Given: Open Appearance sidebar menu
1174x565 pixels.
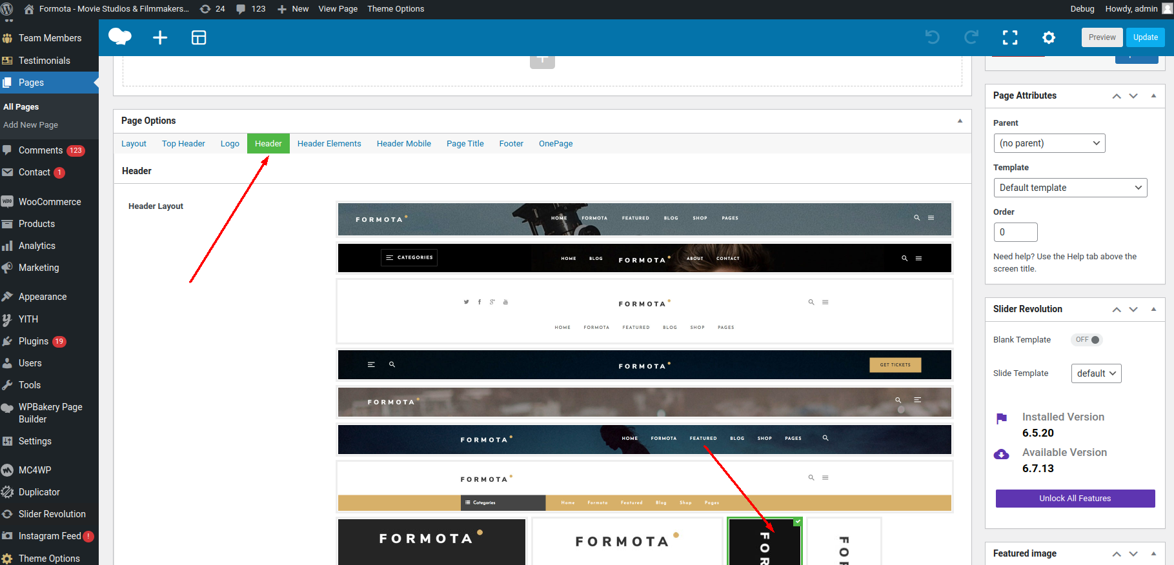Looking at the screenshot, I should pyautogui.click(x=49, y=297).
